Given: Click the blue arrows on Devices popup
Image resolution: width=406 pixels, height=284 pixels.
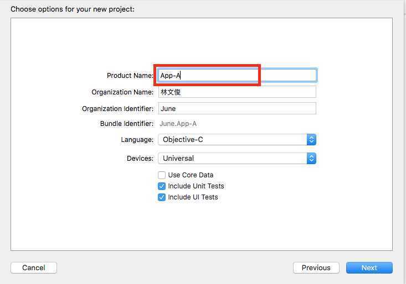Looking at the screenshot, I should click(x=311, y=158).
